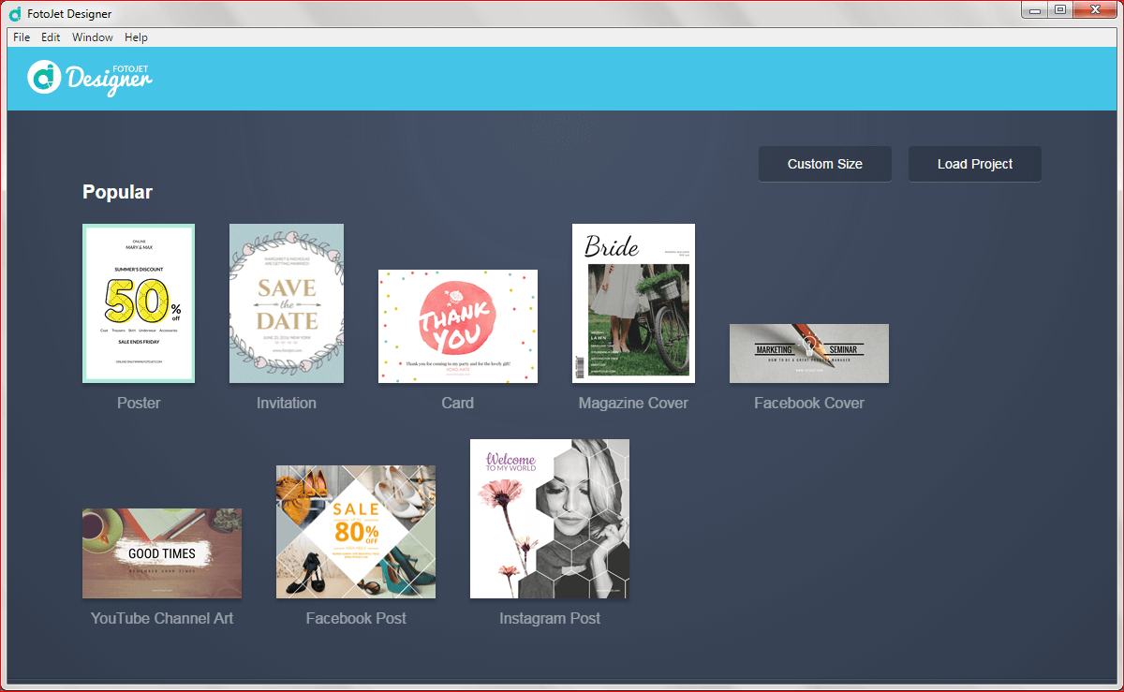Viewport: 1124px width, 692px height.
Task: Open the Poster template thumbnail
Action: (139, 303)
